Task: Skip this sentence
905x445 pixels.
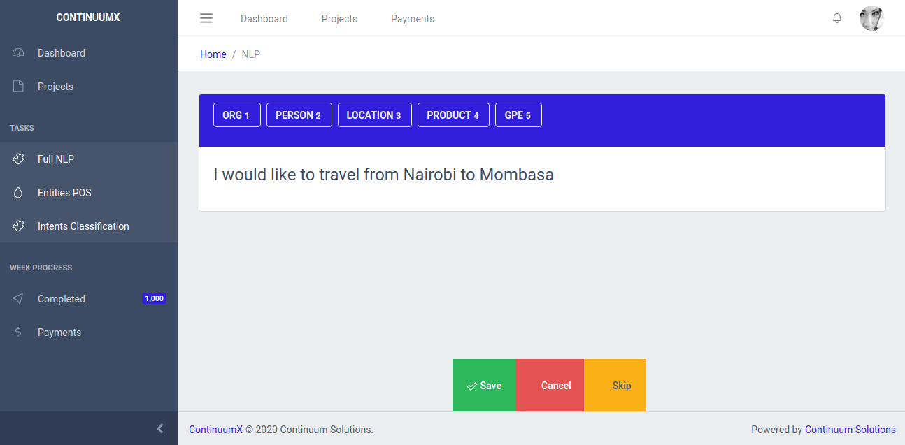Action: click(x=622, y=386)
